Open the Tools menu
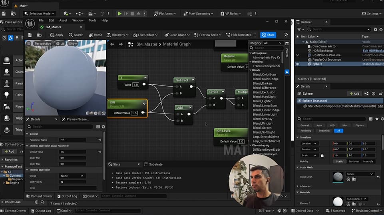This screenshot has width=384, height=215. (92, 20)
